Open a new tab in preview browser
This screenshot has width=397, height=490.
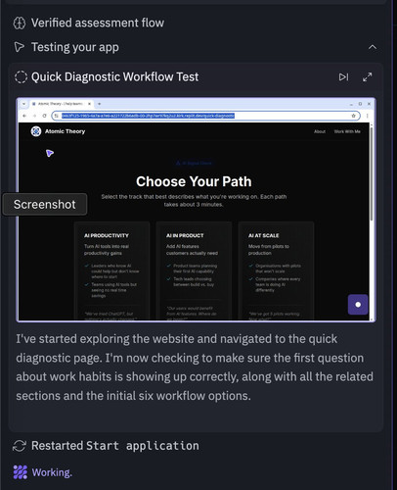click(x=100, y=104)
